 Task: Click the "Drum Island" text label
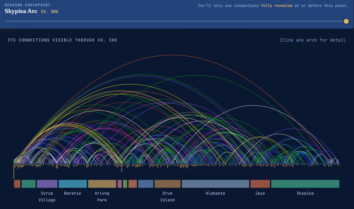(168, 197)
